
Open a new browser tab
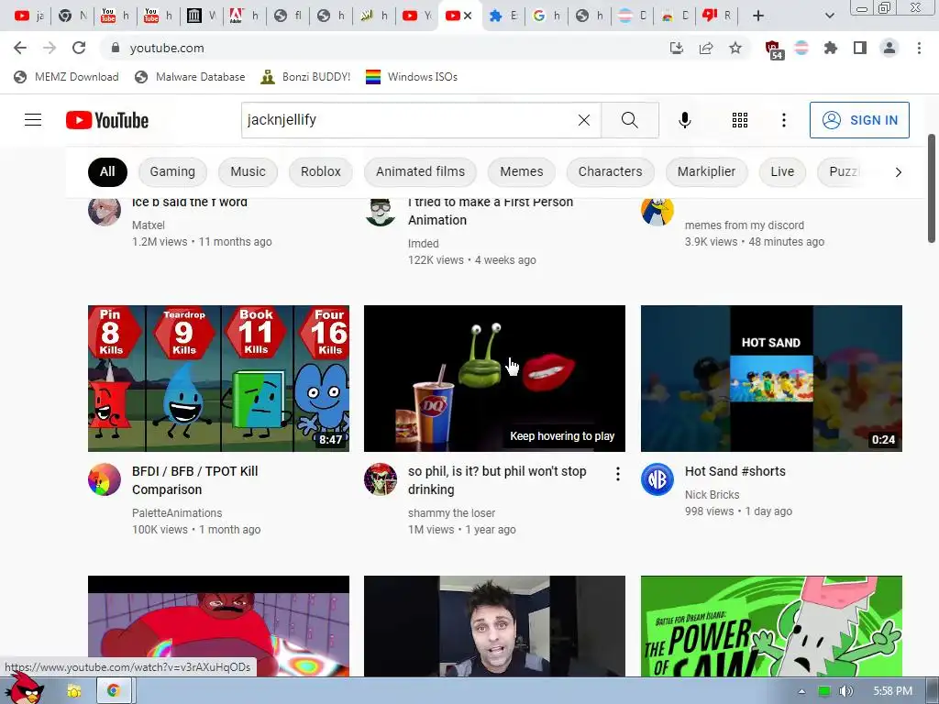click(x=758, y=16)
